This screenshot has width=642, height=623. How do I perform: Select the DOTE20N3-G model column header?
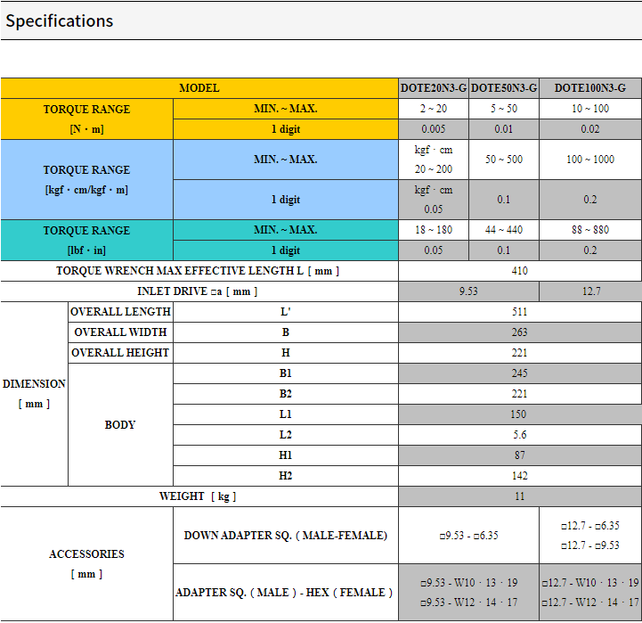tap(433, 88)
